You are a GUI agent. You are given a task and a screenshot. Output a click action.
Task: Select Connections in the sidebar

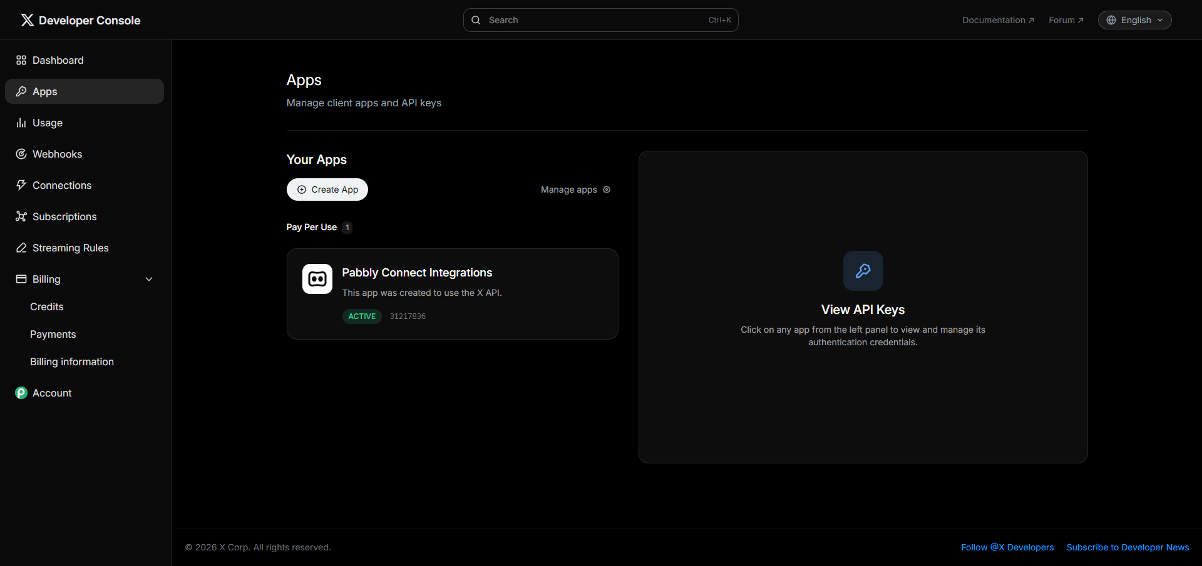(61, 185)
